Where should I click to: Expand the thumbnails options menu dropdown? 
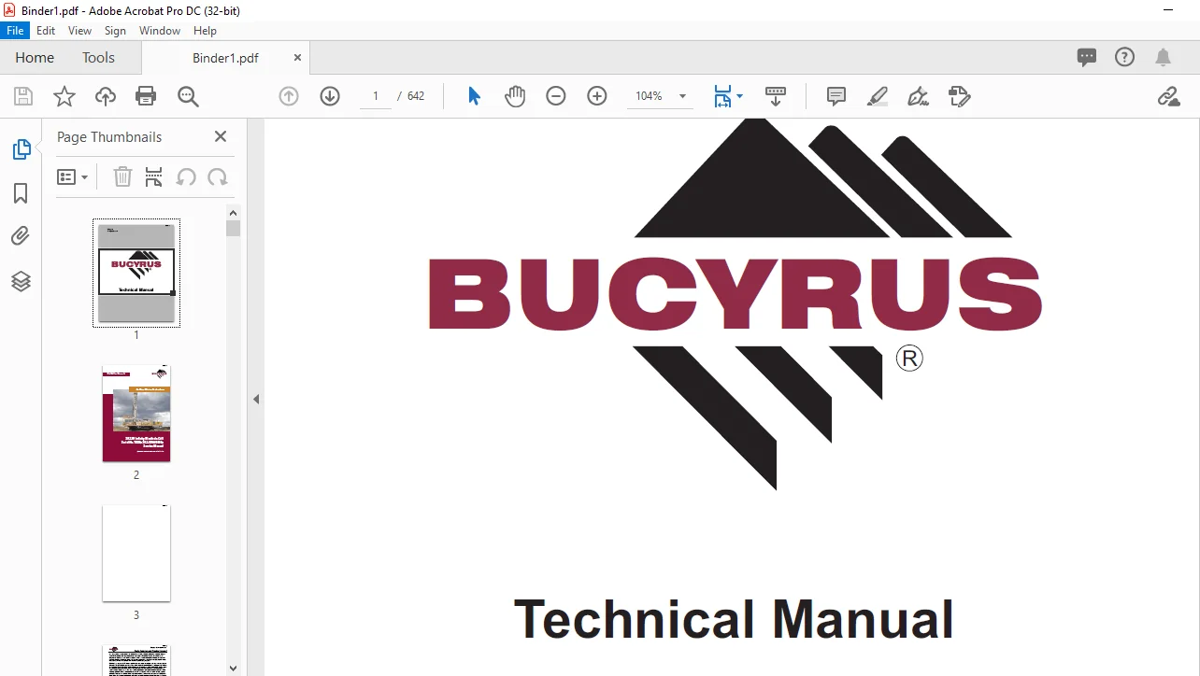tap(72, 176)
